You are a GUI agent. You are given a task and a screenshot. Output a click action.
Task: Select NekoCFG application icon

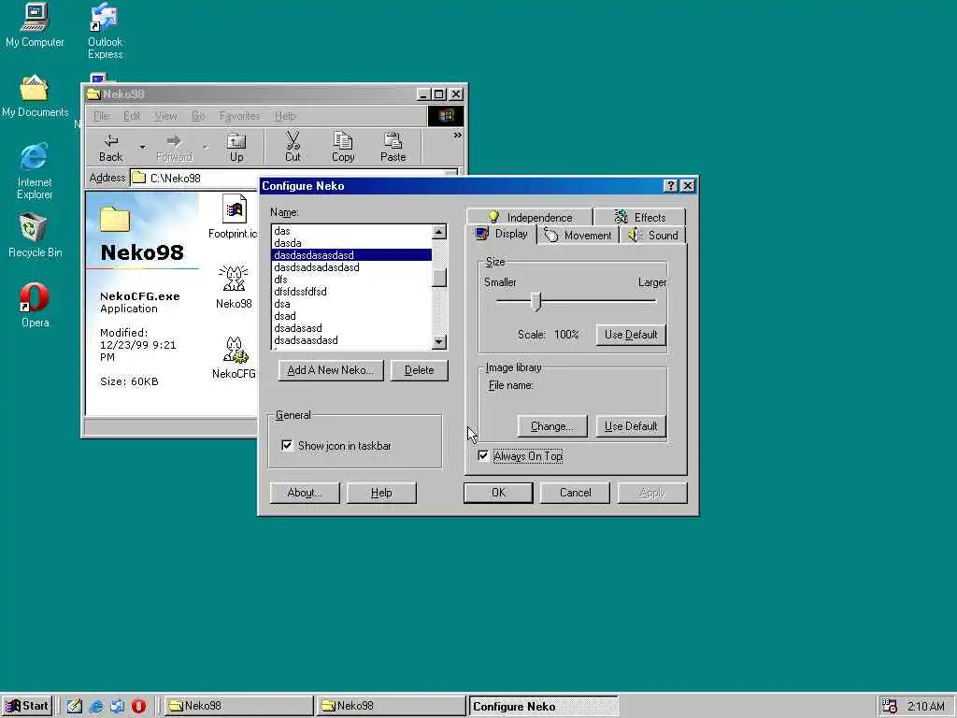[234, 358]
